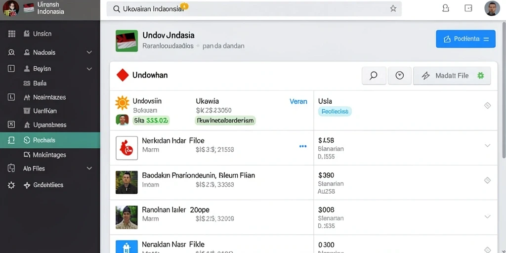506x253 pixels.
Task: Click the Tkuw lnetabarderism green tag
Action: 225,121
